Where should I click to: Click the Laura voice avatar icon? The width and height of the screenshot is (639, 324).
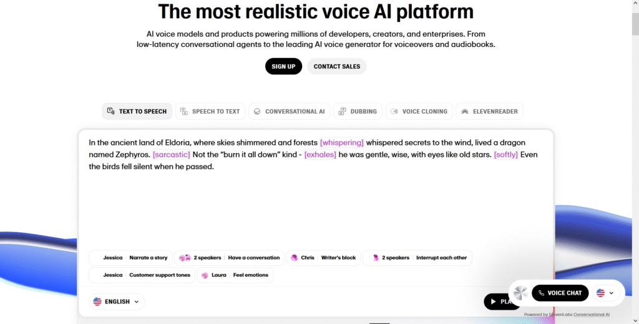(205, 275)
